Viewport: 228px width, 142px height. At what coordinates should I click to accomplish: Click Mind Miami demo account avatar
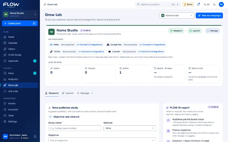tap(5, 137)
